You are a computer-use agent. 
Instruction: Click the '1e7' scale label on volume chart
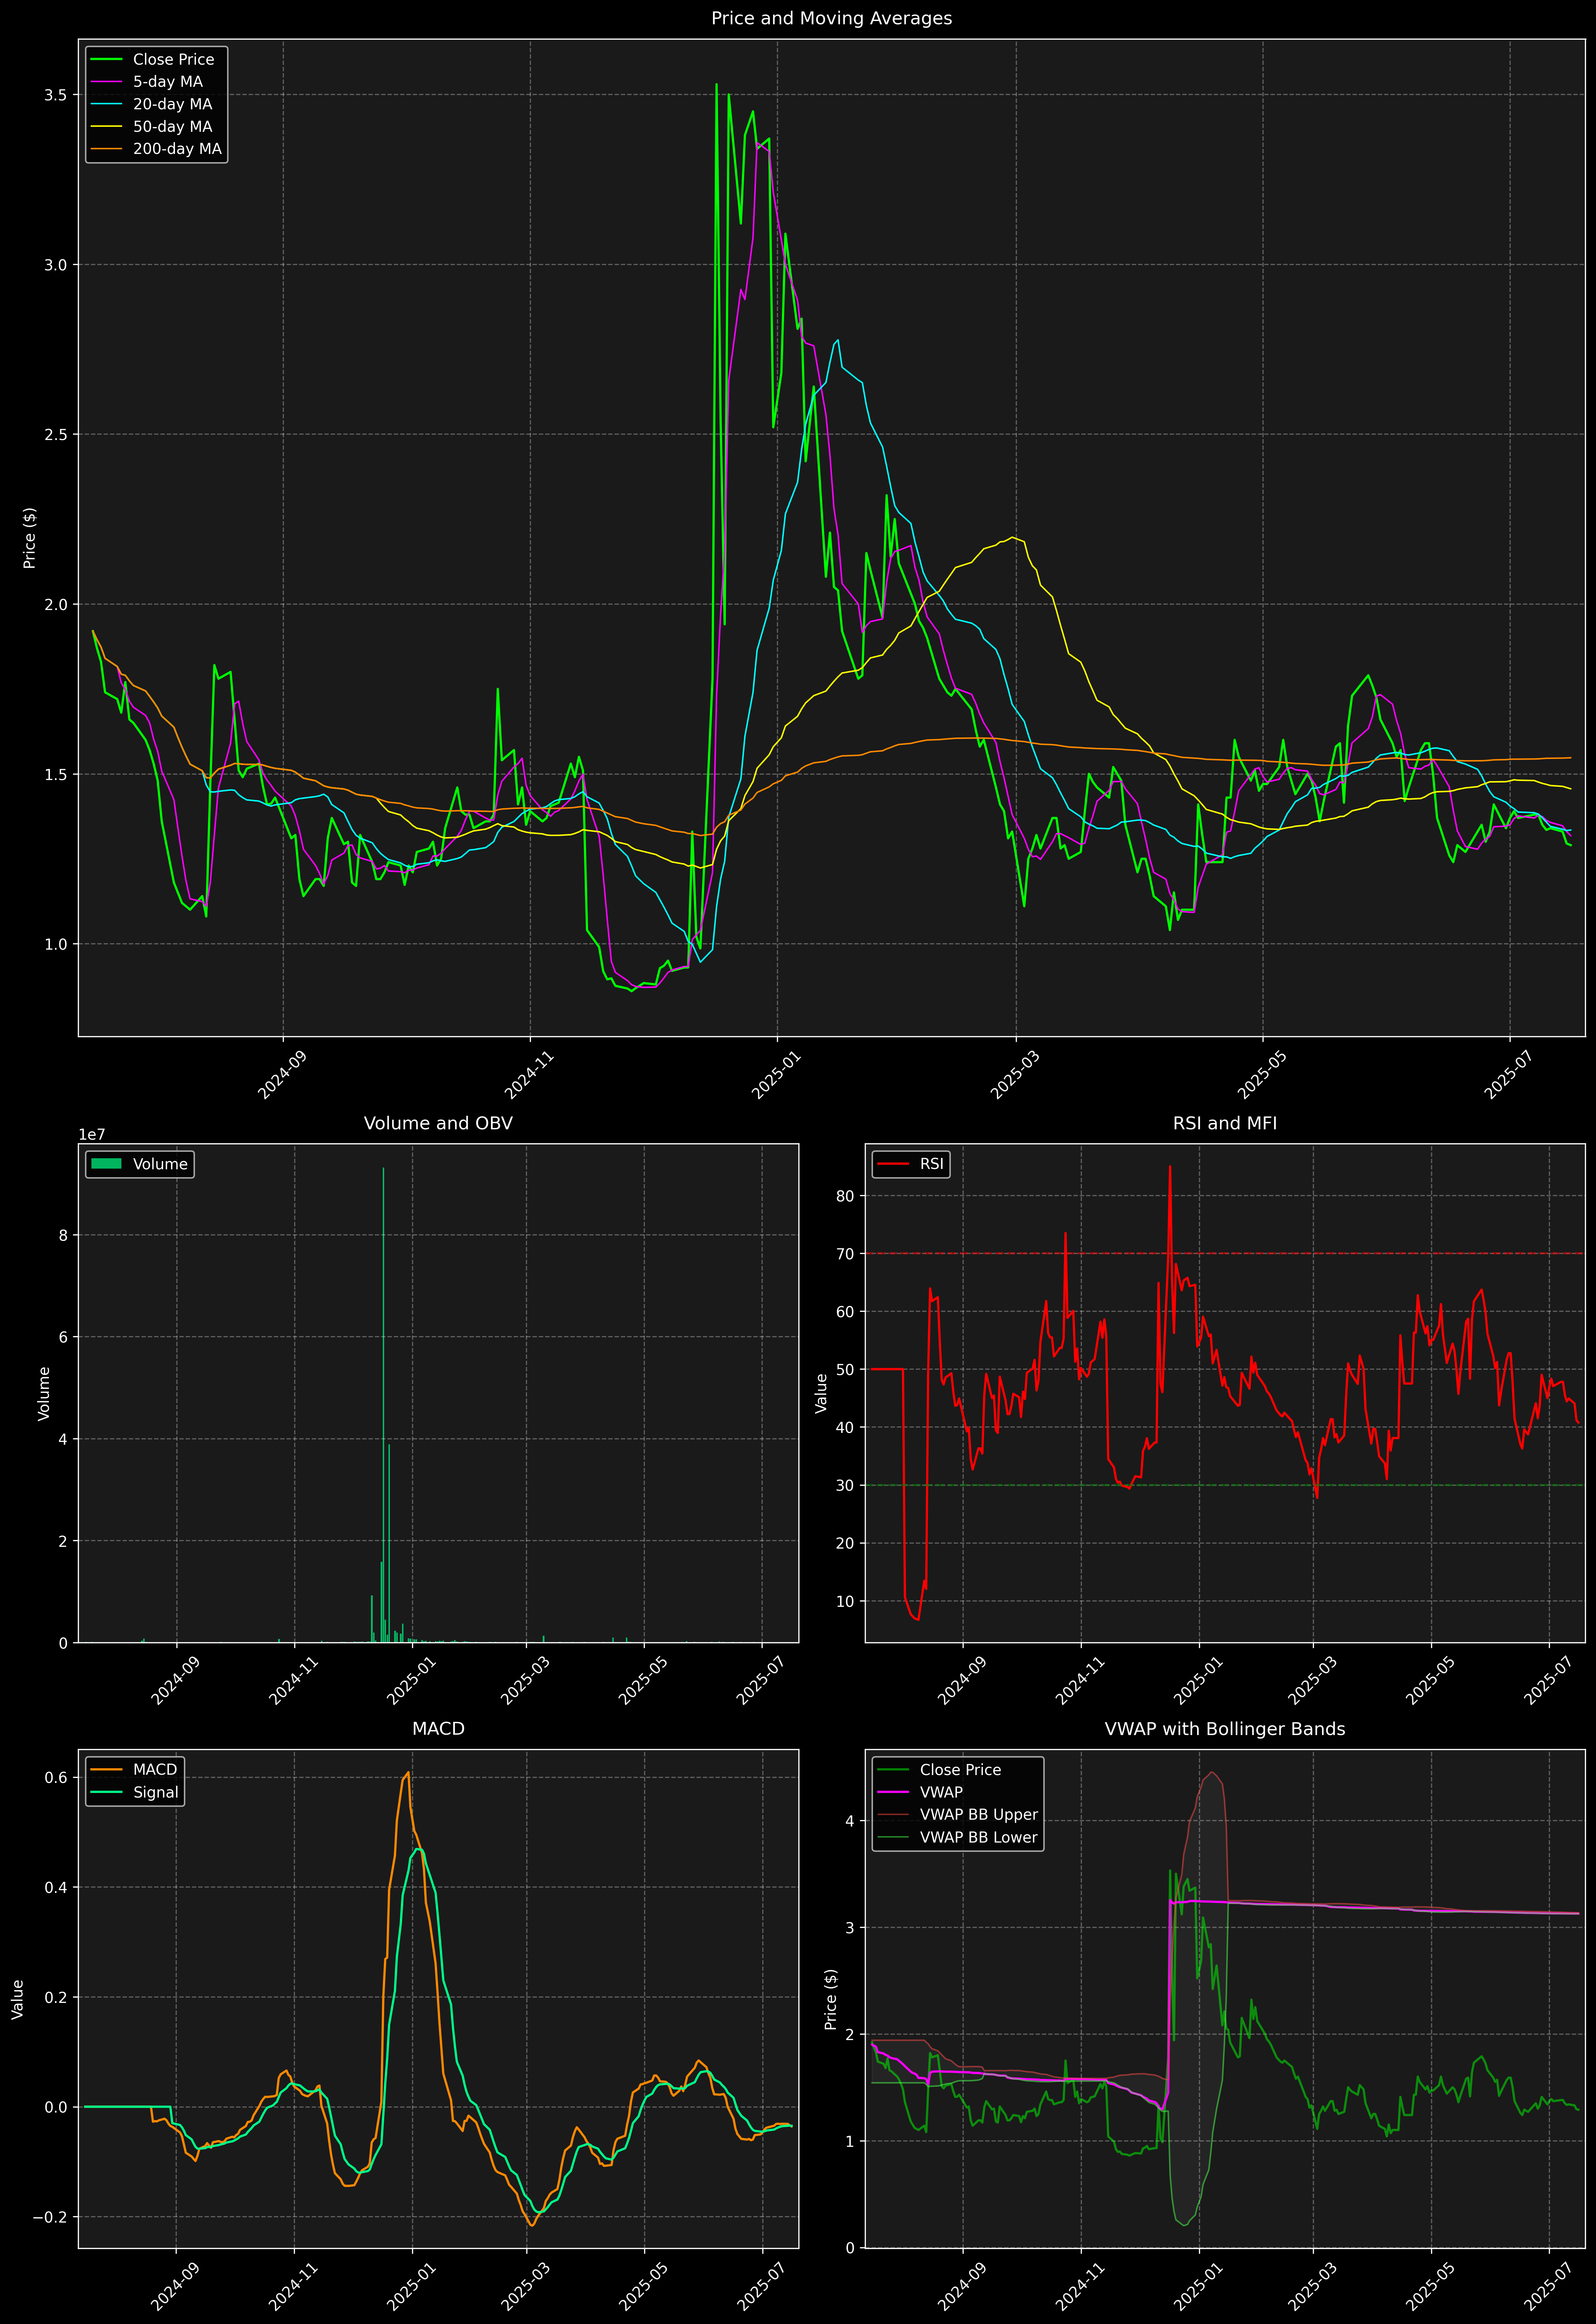click(92, 1135)
